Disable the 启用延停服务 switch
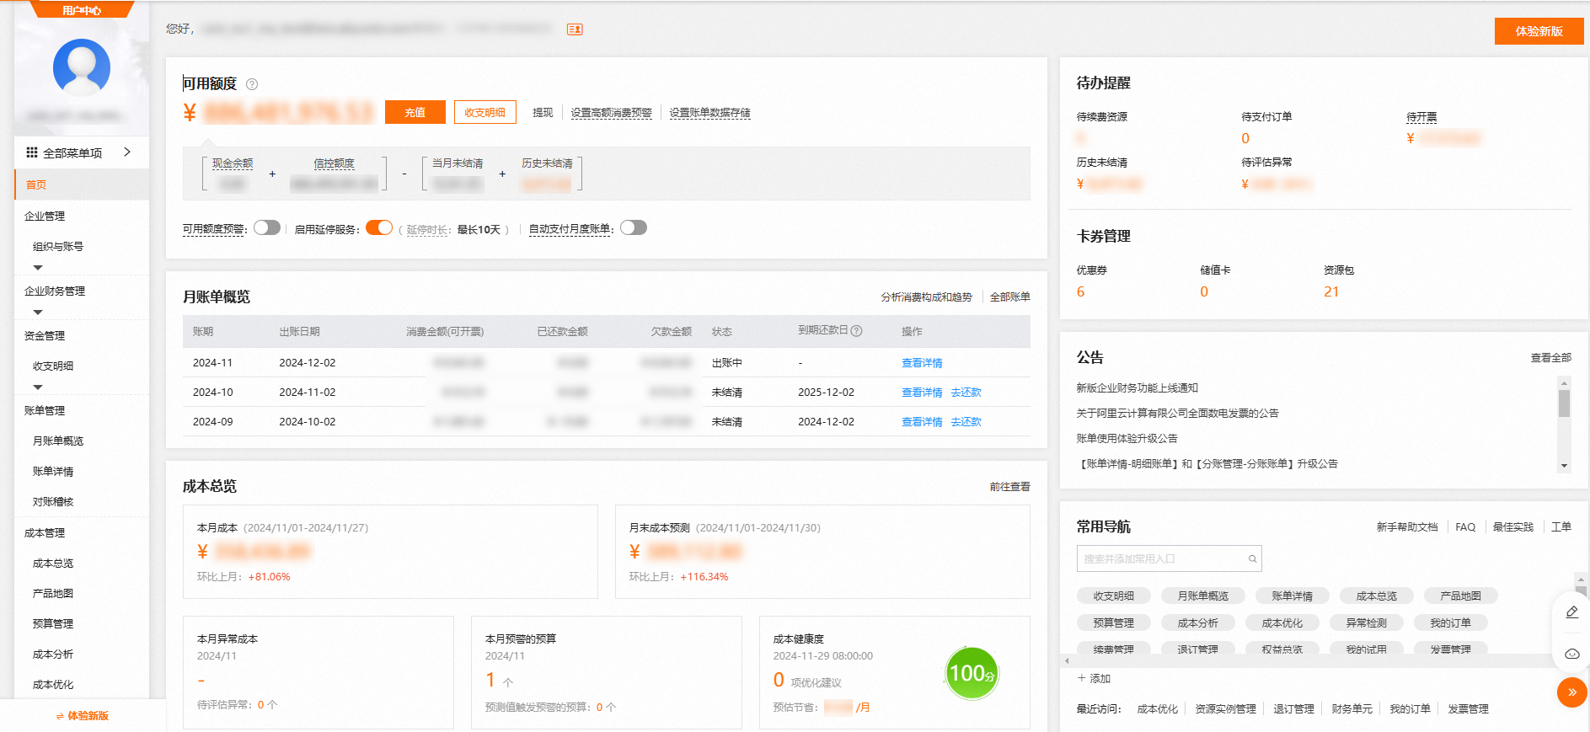 pos(379,227)
